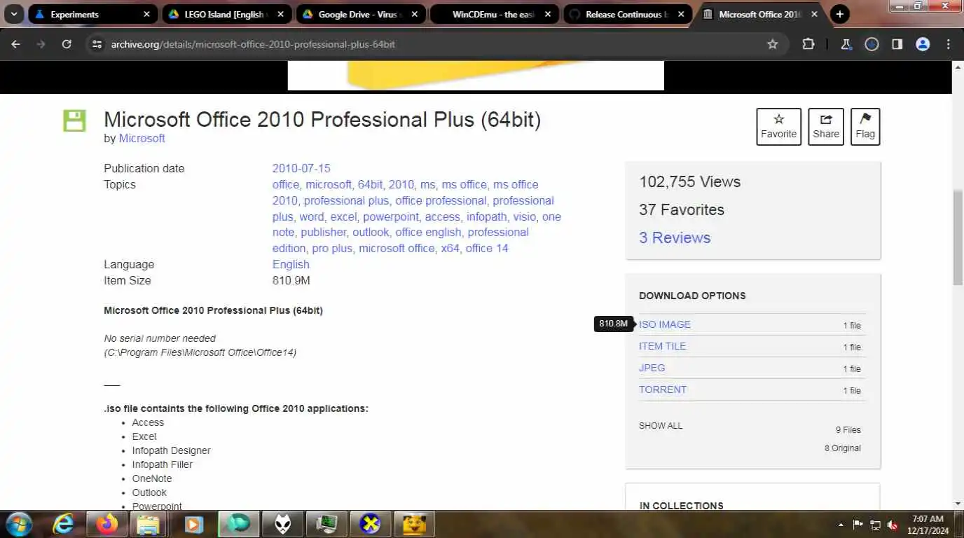This screenshot has width=964, height=538.
Task: Close the Microsoft Office 2010 tab
Action: (x=815, y=14)
